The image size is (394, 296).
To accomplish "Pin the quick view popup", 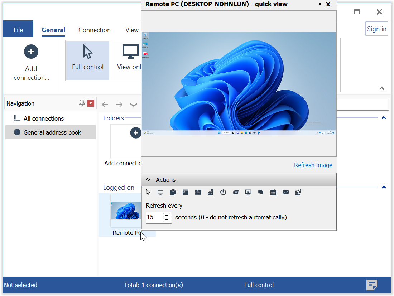I will (x=319, y=4).
